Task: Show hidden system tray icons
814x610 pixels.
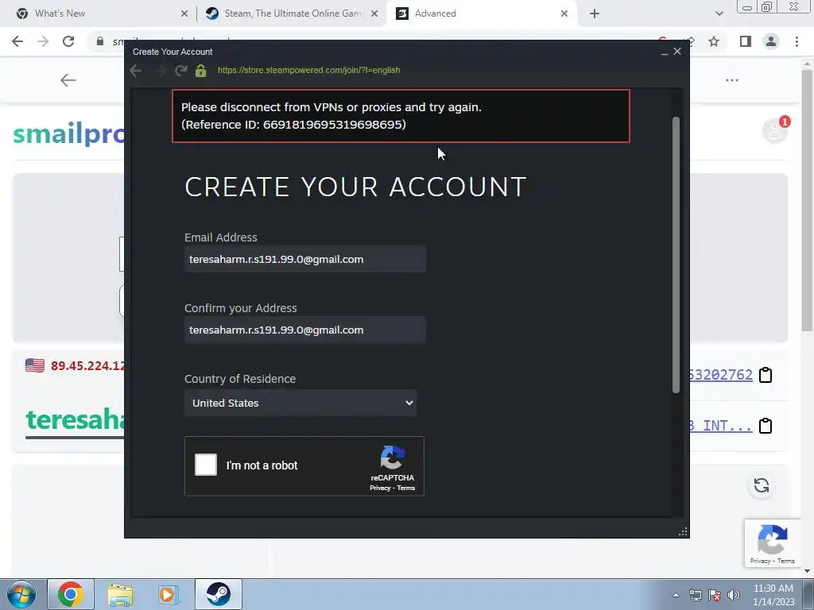Action: [x=676, y=595]
